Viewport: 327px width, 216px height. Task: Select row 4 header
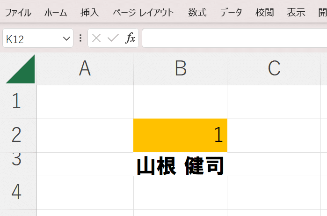(18, 193)
